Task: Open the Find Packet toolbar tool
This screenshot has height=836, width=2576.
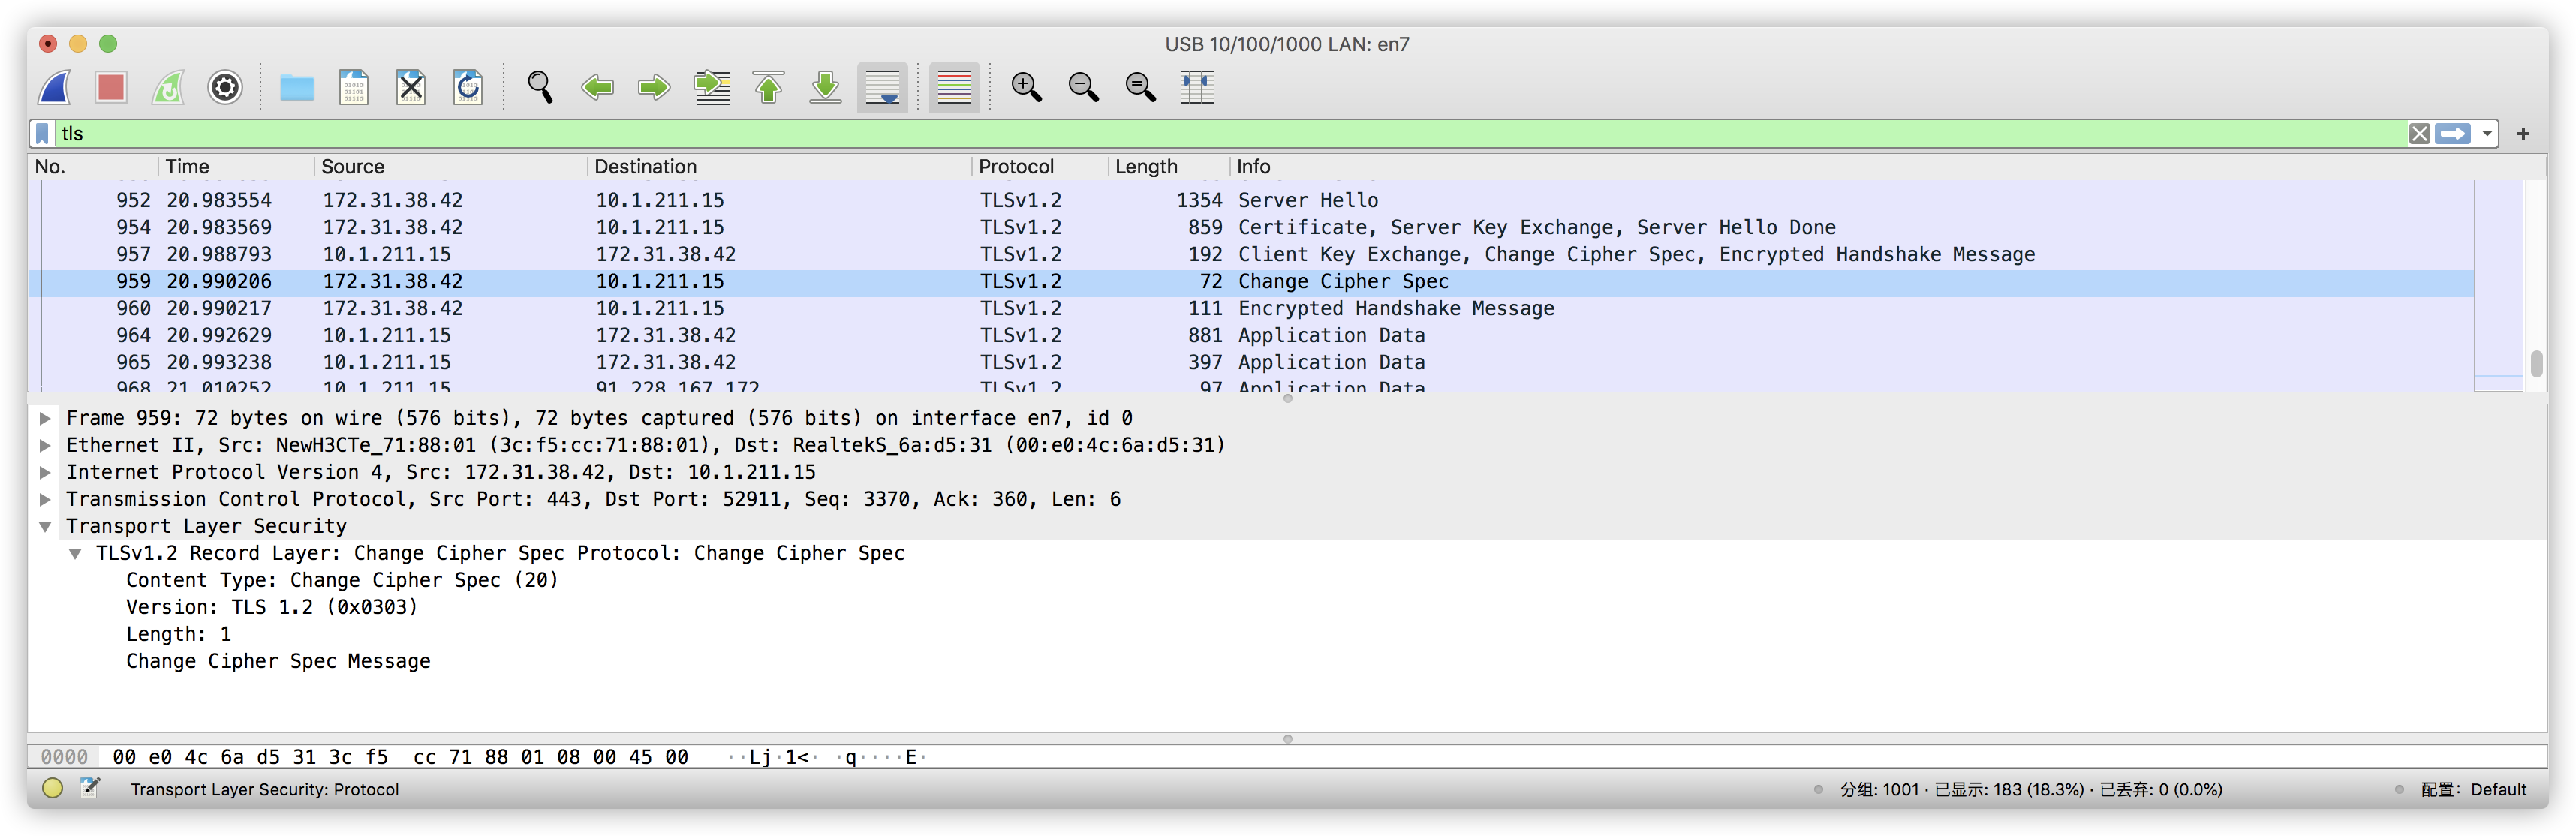Action: coord(540,88)
